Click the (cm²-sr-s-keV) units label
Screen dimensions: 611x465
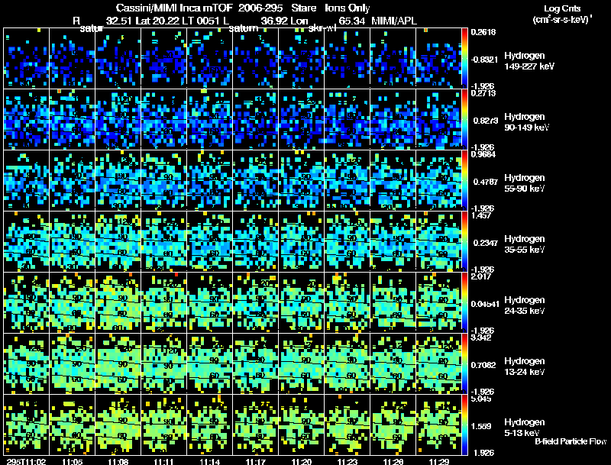click(x=562, y=20)
